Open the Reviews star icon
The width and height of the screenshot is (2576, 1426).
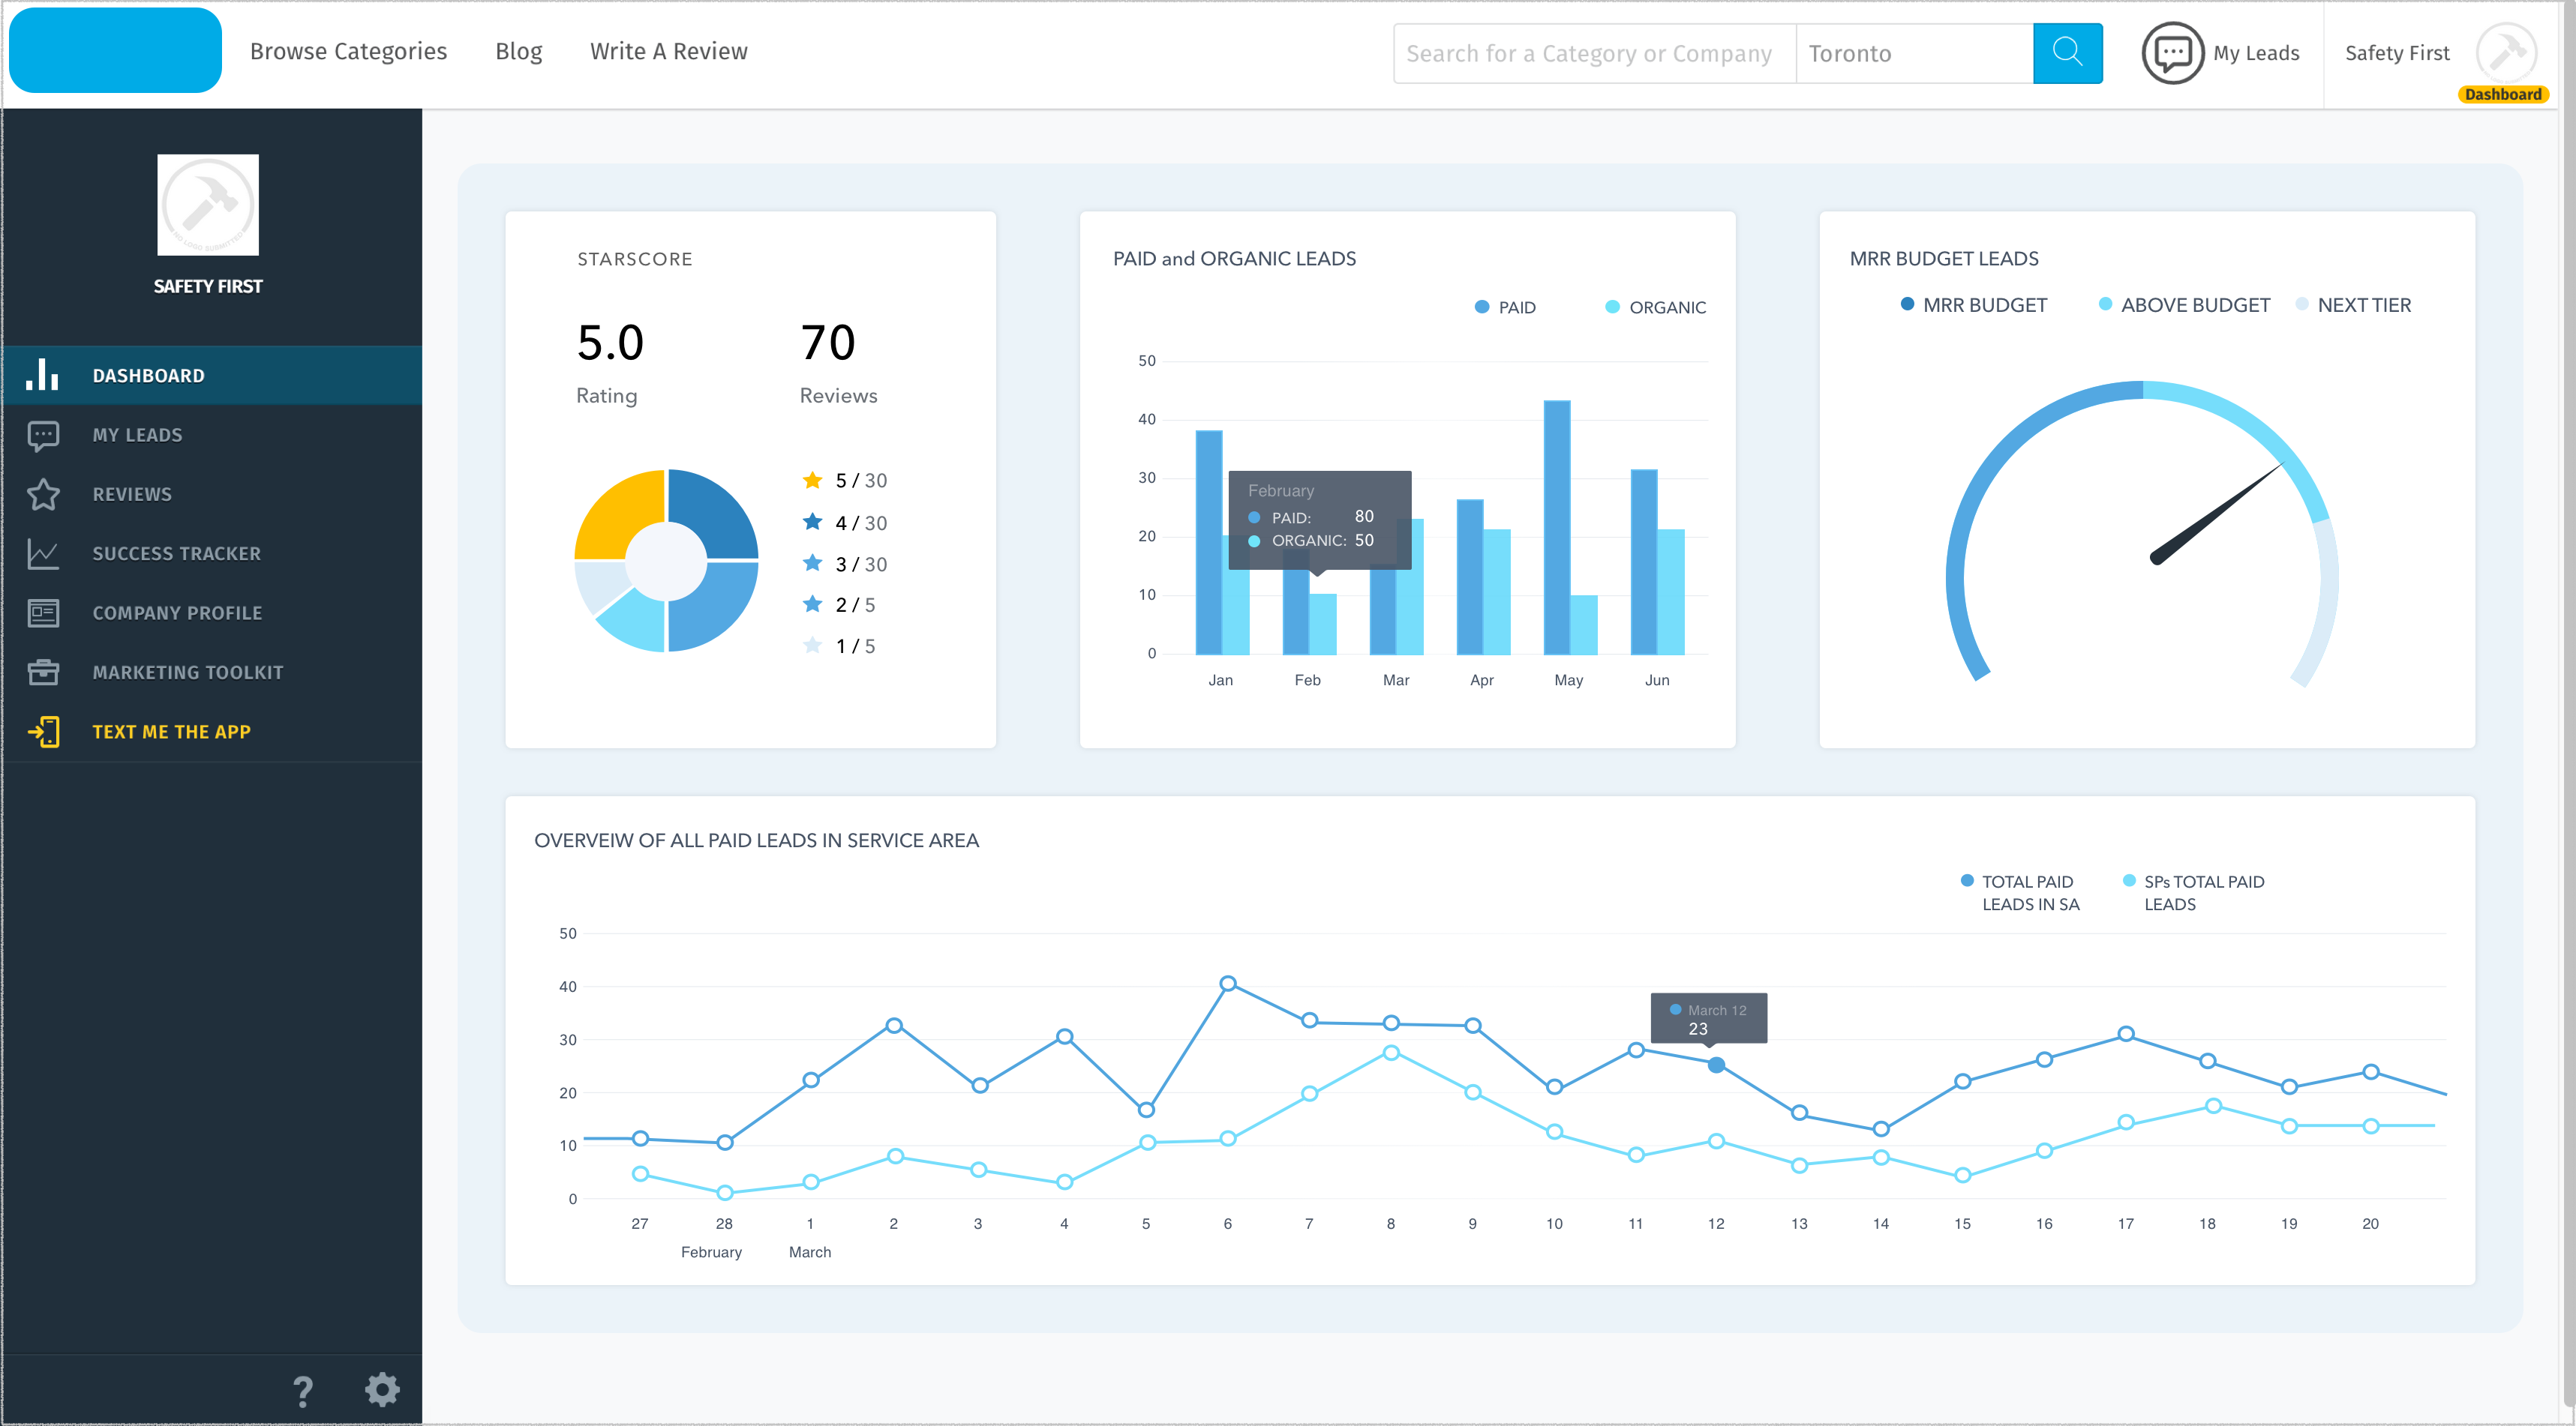[44, 493]
